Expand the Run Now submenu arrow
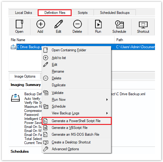The image size is (163, 162). [107, 100]
